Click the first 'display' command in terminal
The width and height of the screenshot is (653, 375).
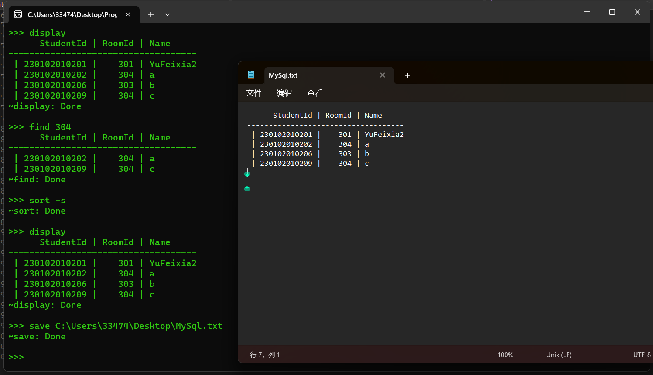[48, 33]
